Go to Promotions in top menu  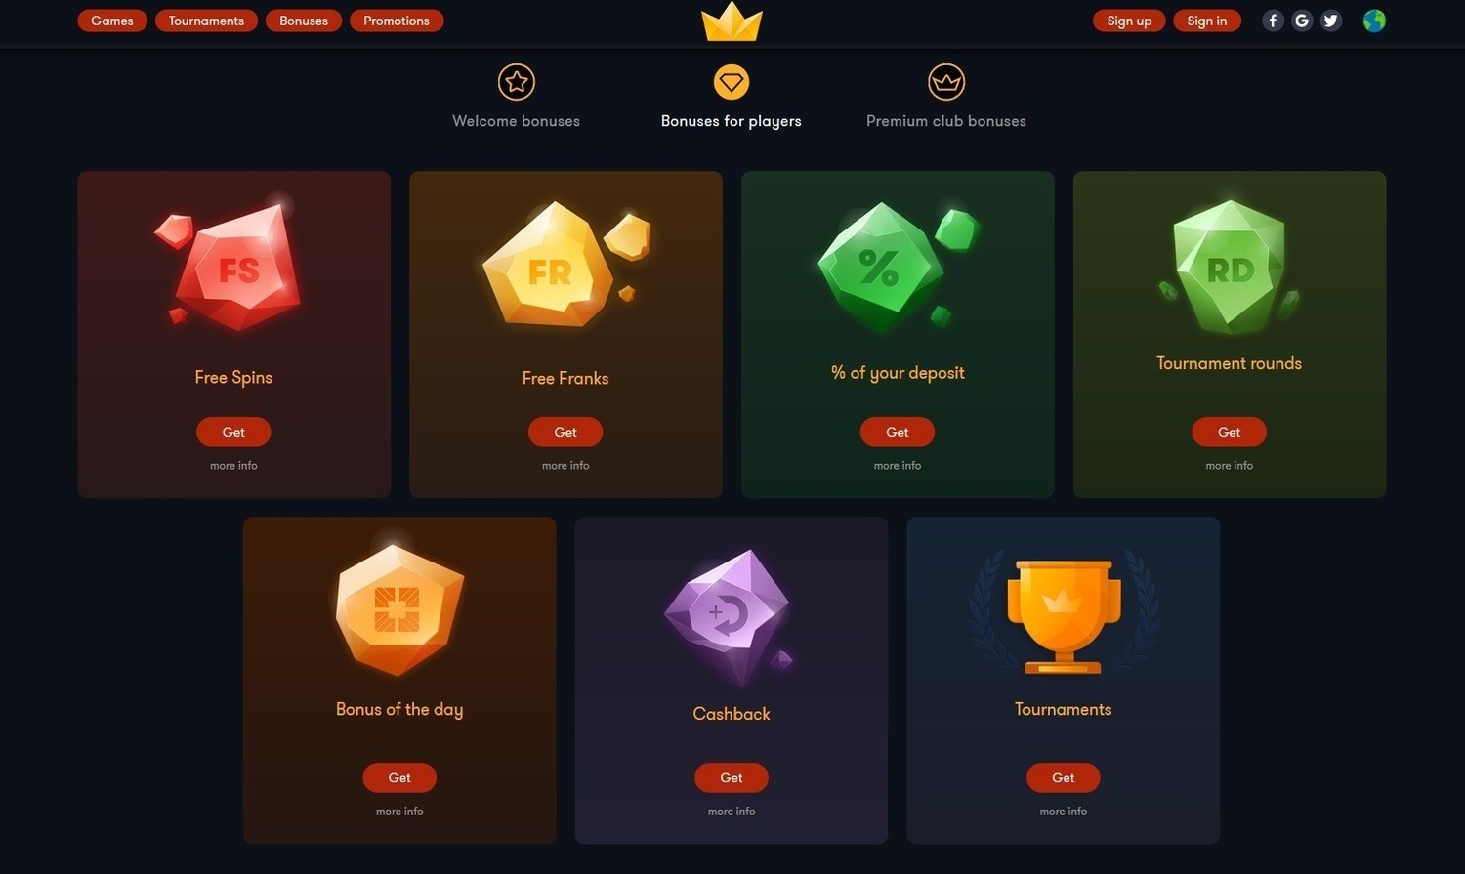(x=397, y=21)
